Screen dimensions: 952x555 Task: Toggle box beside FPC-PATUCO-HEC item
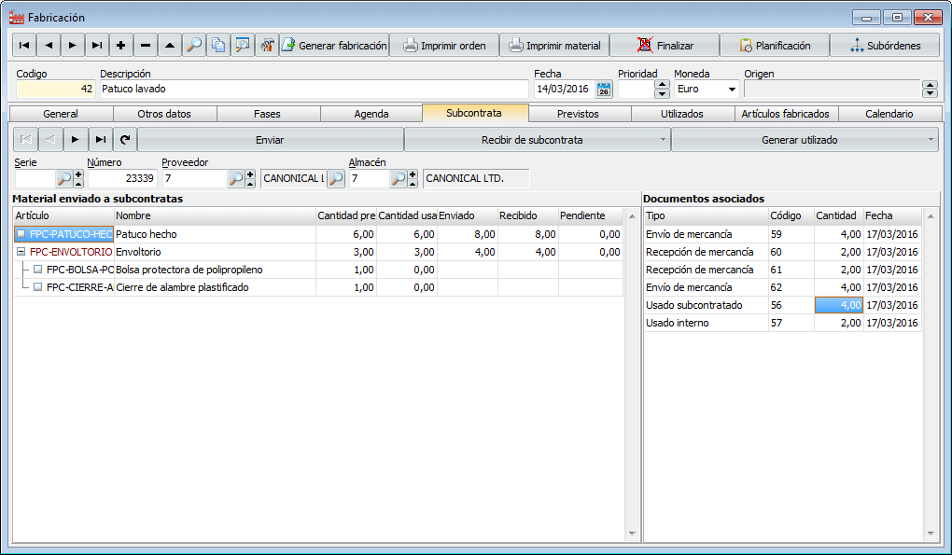click(x=21, y=234)
